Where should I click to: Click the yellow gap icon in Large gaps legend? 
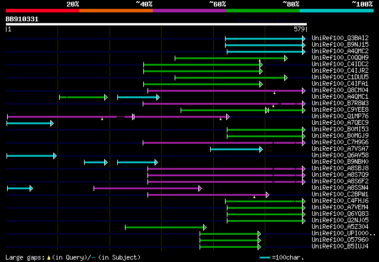49,258
